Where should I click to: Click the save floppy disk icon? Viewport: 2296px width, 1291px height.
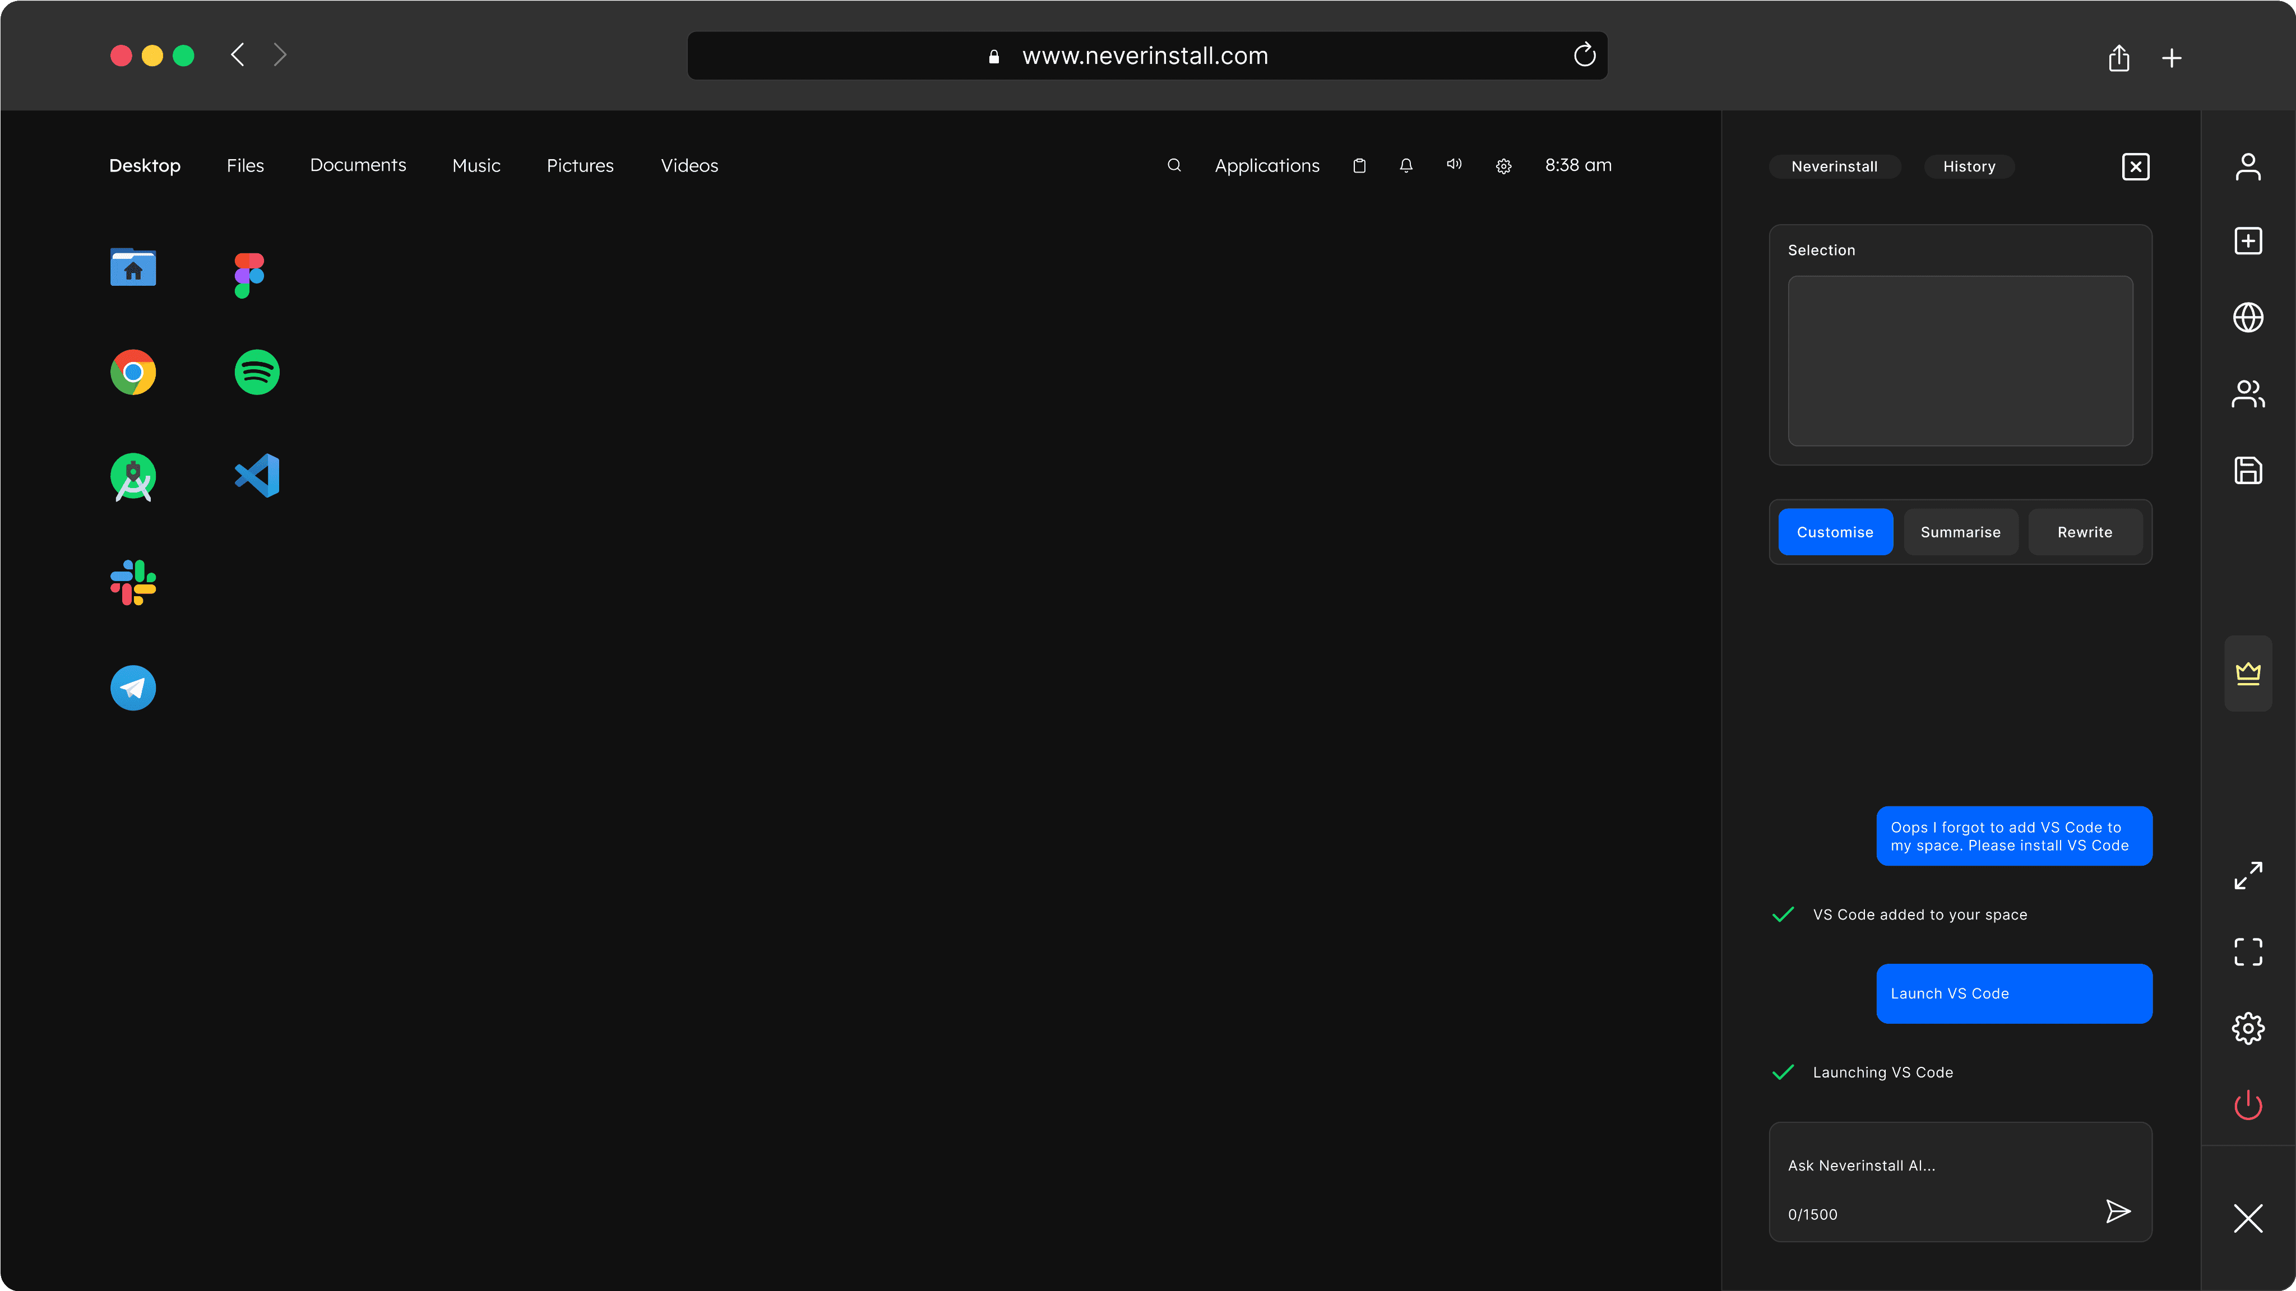pos(2248,471)
